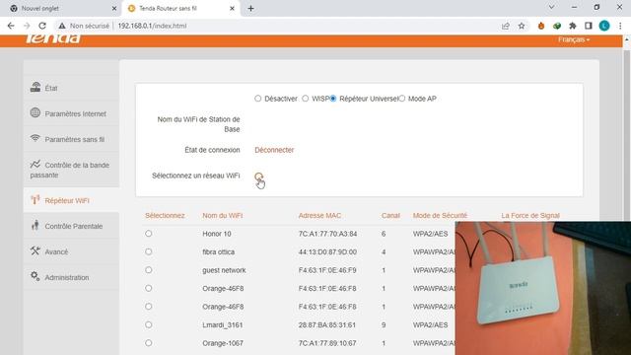Click the share page icon
631x355 pixels.
(506, 26)
